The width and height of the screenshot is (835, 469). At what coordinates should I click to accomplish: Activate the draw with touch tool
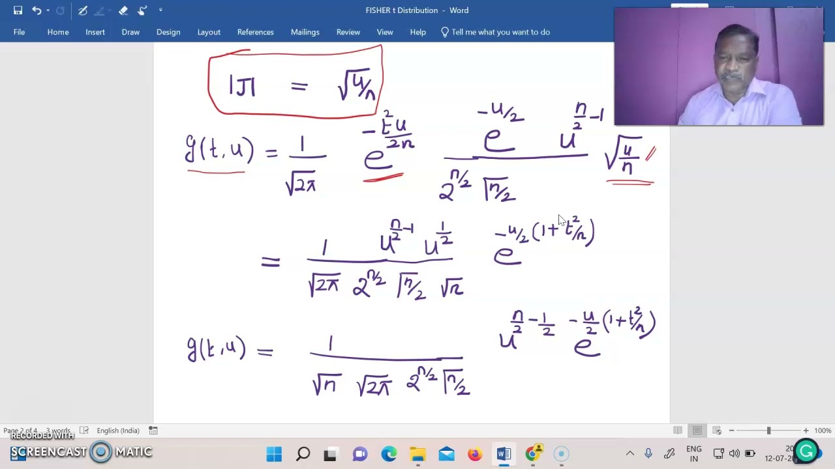142,10
